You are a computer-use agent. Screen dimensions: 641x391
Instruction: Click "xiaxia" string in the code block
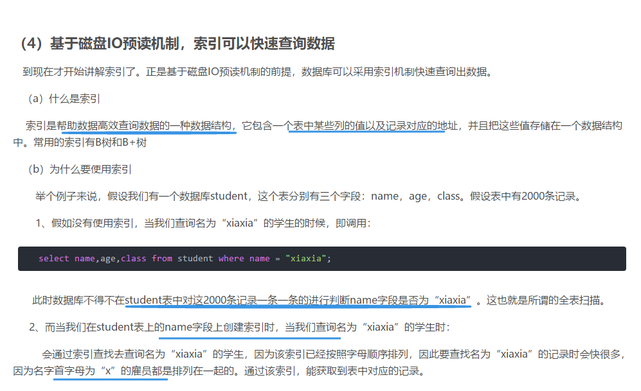(x=306, y=258)
